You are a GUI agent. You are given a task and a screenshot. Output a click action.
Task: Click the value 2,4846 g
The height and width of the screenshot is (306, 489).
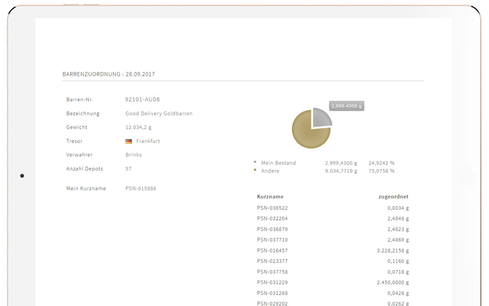click(x=398, y=218)
